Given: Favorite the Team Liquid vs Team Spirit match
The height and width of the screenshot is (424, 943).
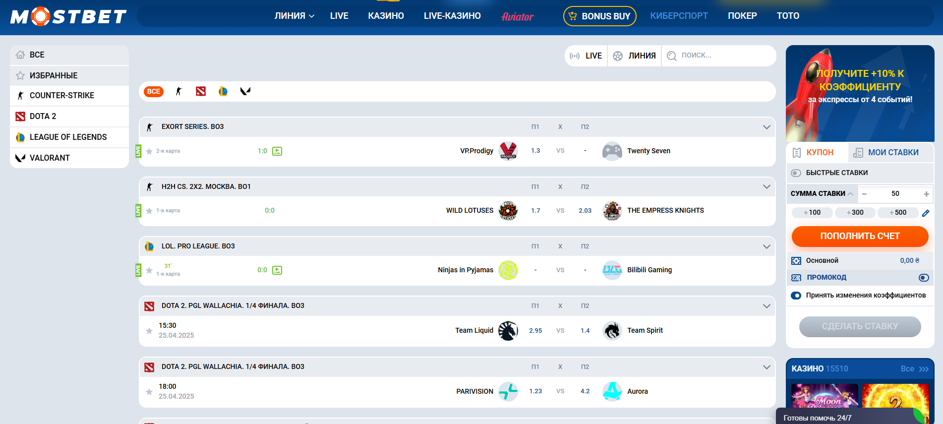Looking at the screenshot, I should click(x=149, y=331).
